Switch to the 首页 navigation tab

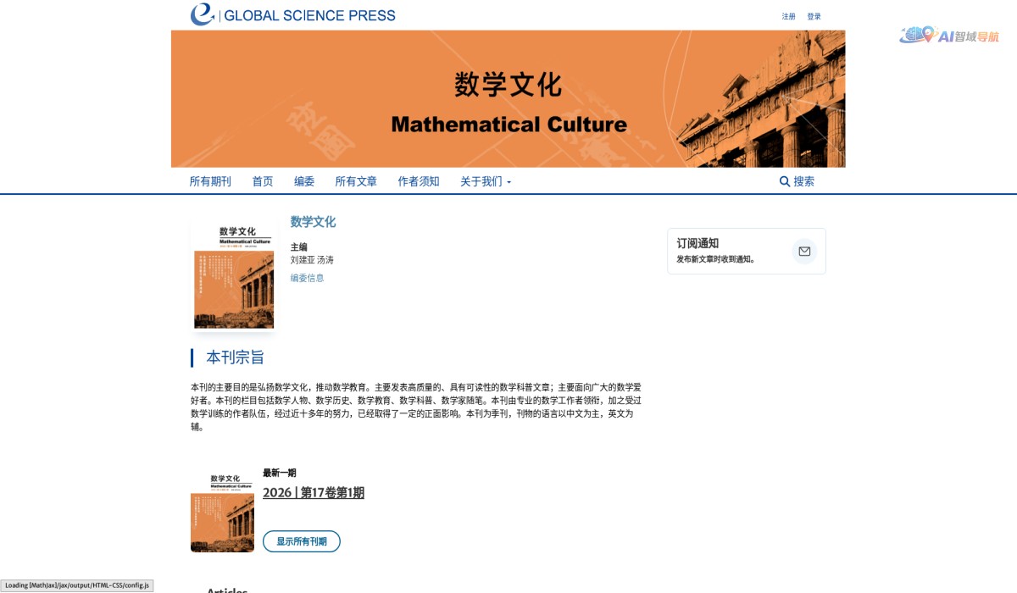tap(262, 180)
